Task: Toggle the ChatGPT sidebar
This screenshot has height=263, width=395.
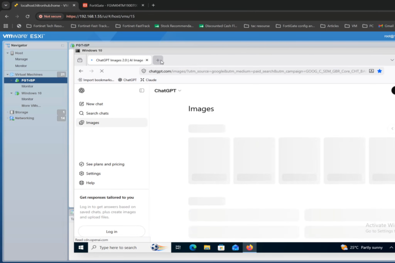Action: 142,90
